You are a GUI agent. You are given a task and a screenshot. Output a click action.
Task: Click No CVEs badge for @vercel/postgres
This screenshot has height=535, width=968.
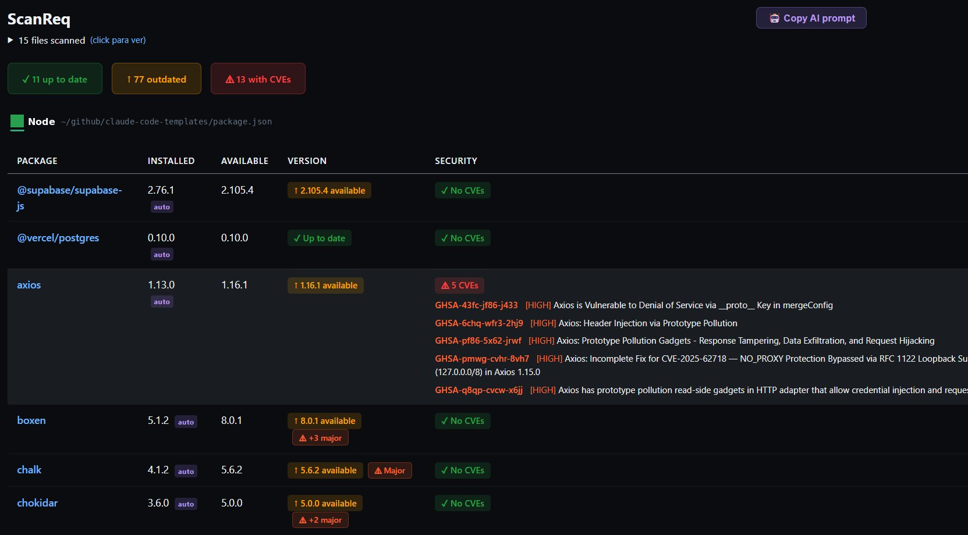click(x=463, y=238)
